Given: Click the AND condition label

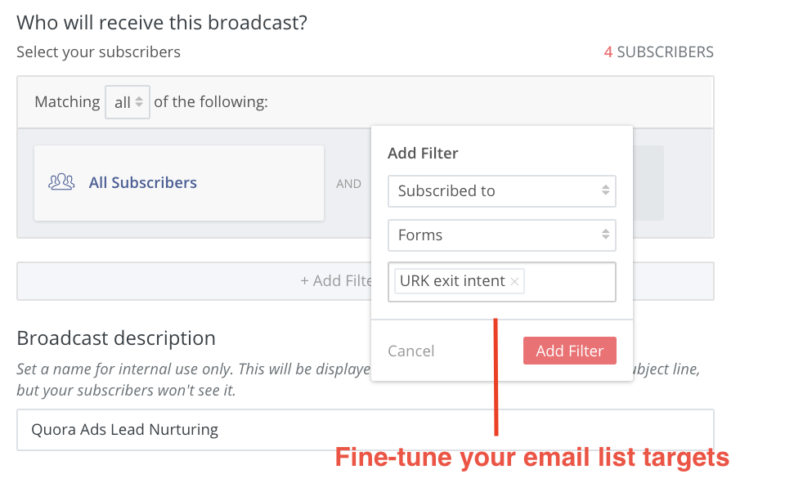Looking at the screenshot, I should pos(348,184).
